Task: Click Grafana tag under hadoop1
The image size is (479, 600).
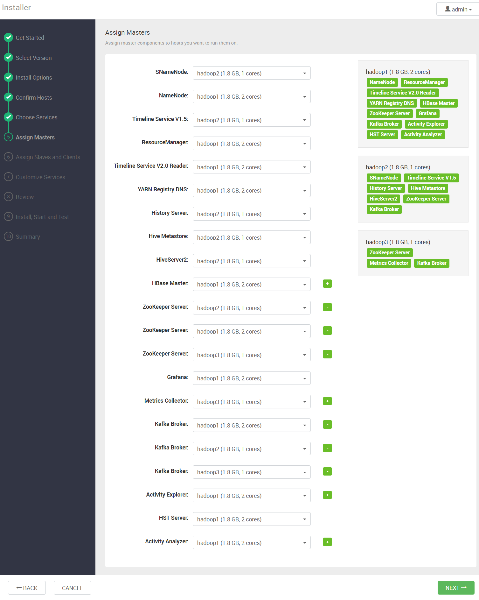Action: pyautogui.click(x=427, y=113)
